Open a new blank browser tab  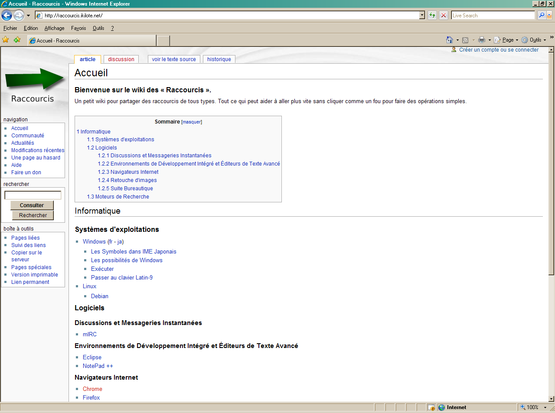[x=163, y=41]
